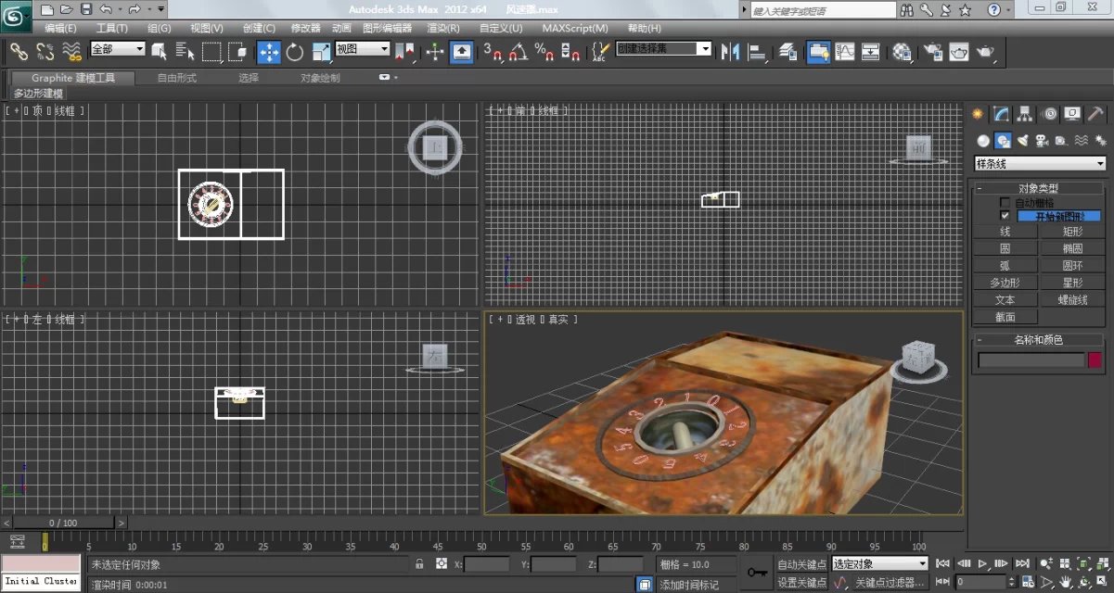Image resolution: width=1114 pixels, height=593 pixels.
Task: Click the Select and Link tool
Action: (19, 52)
